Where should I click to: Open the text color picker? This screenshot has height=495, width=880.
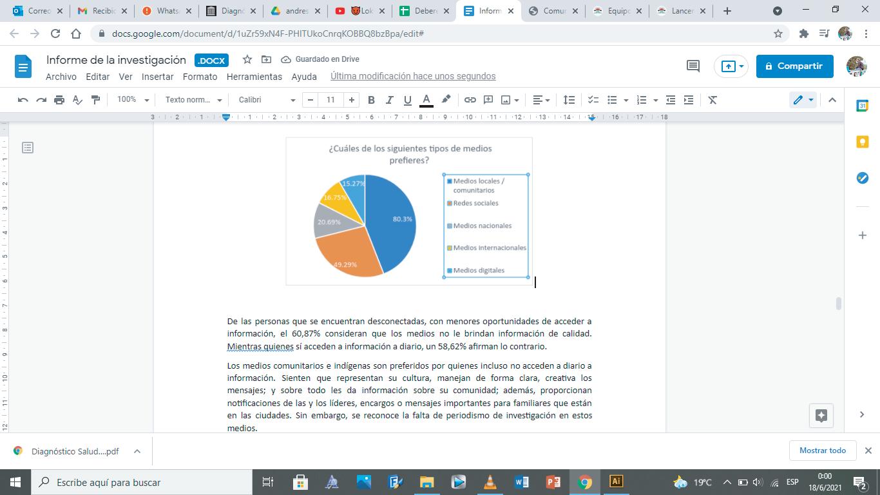click(426, 100)
